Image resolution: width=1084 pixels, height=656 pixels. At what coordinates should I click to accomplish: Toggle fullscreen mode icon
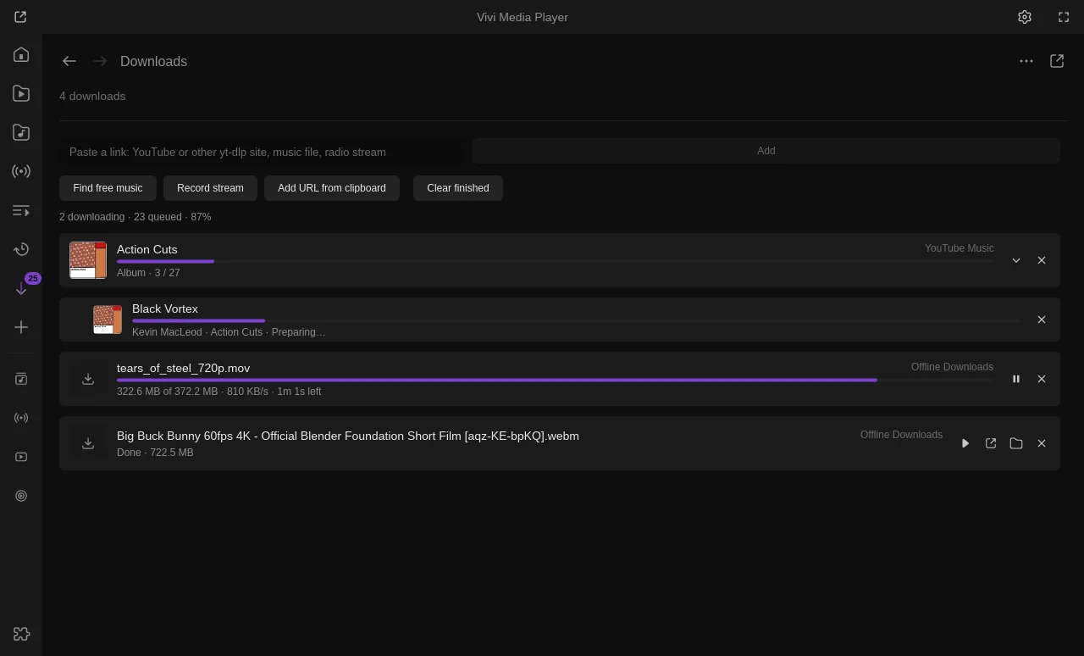pyautogui.click(x=1064, y=17)
